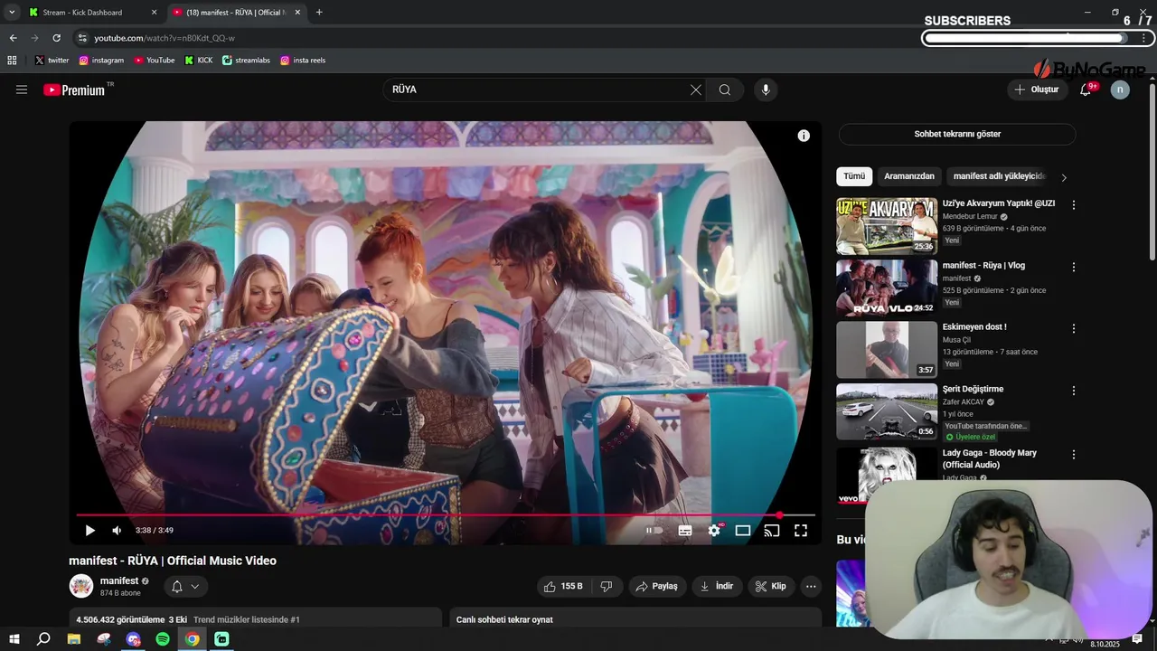The width and height of the screenshot is (1157, 651).
Task: Open File Explorer from taskbar
Action: [74, 639]
